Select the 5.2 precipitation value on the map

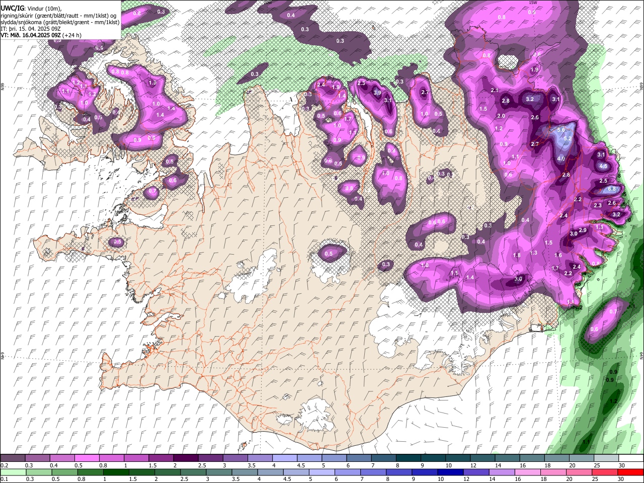coord(568,138)
